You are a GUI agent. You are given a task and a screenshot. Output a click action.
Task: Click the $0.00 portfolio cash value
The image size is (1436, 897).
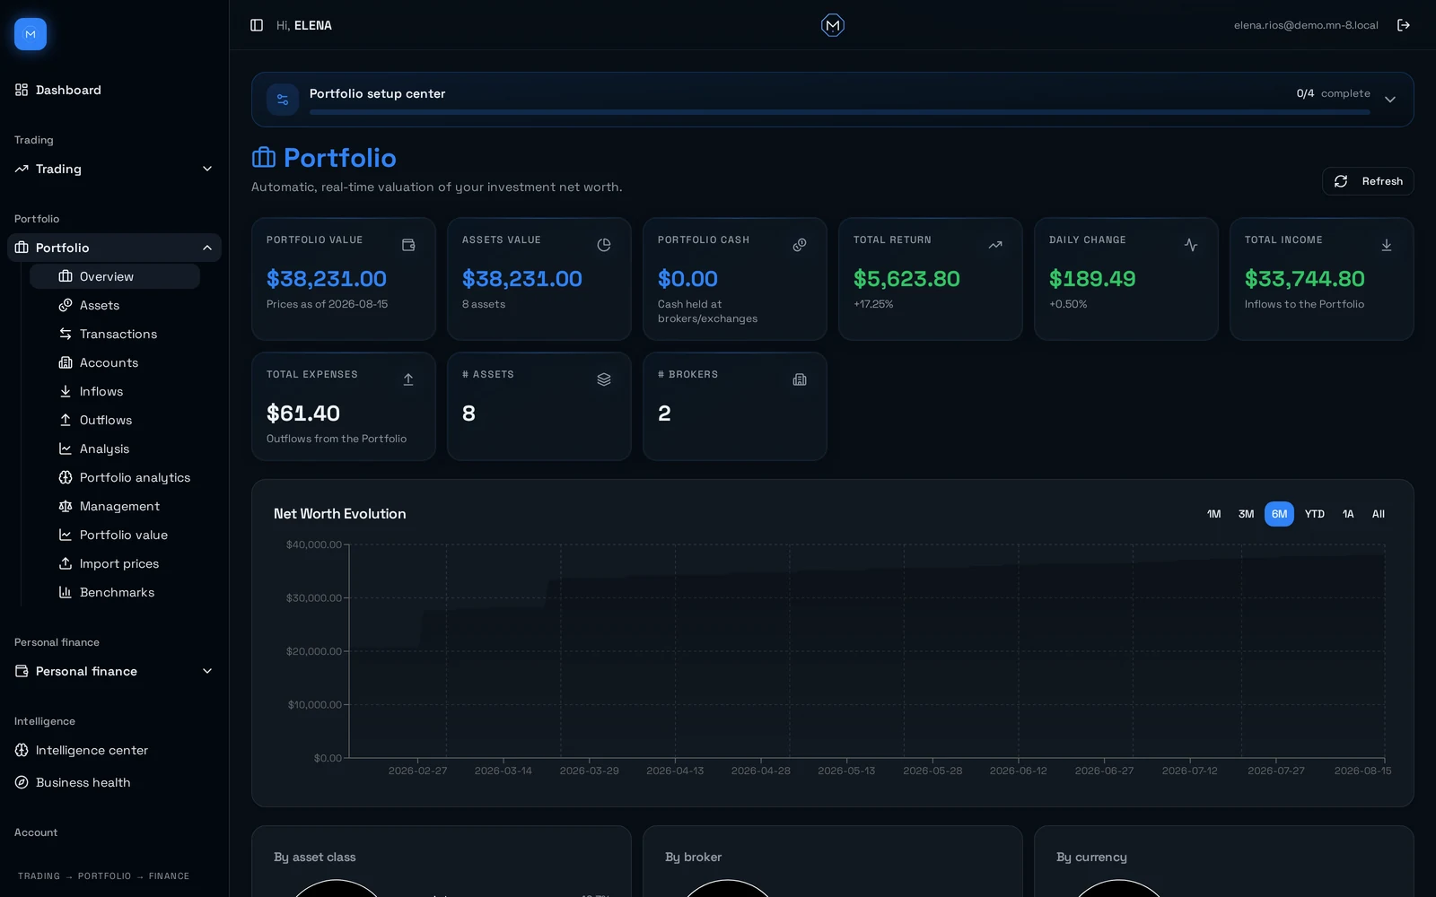687,279
